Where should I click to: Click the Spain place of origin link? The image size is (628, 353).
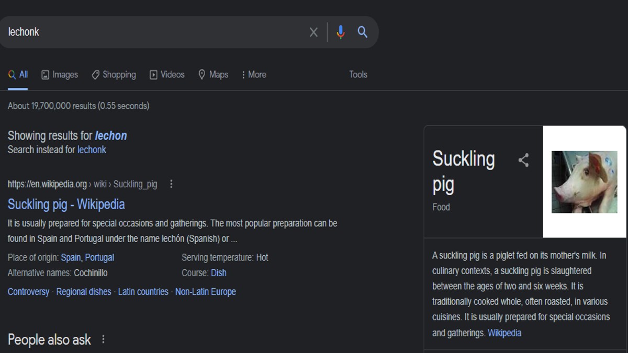[71, 257]
